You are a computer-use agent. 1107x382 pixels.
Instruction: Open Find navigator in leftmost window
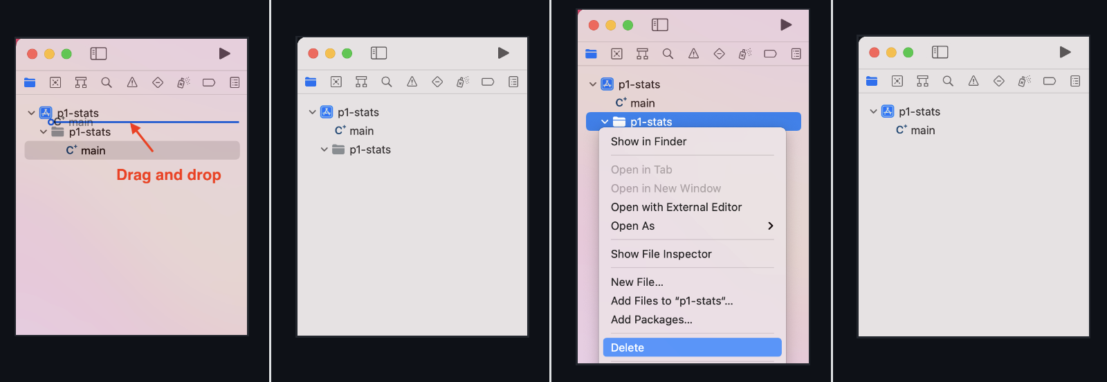pyautogui.click(x=107, y=82)
